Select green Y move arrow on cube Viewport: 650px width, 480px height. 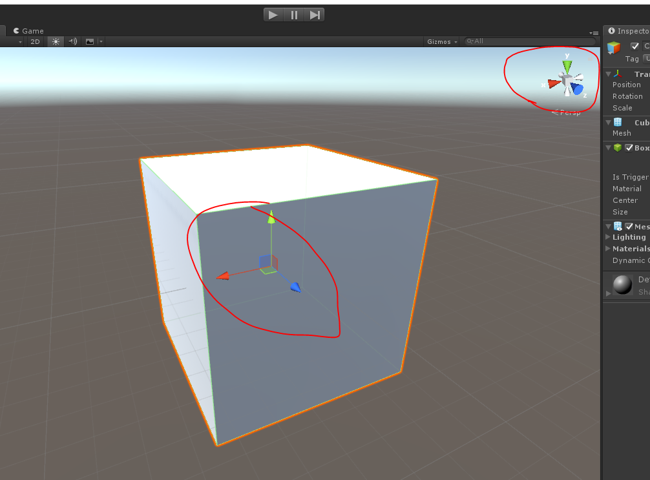point(271,217)
